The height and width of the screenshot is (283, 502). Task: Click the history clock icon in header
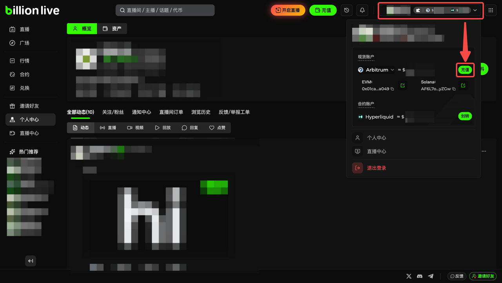tap(346, 11)
